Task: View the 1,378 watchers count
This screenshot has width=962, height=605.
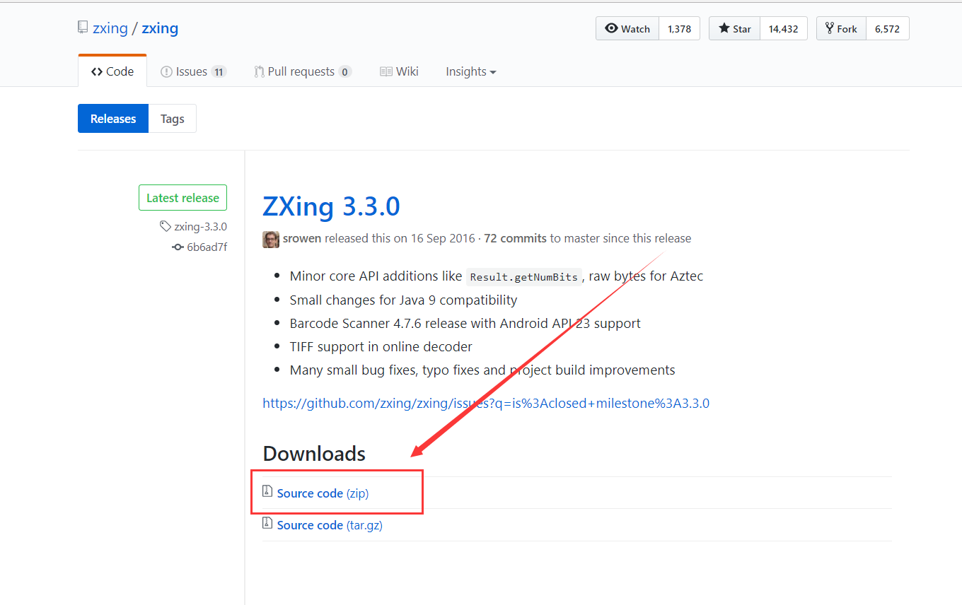Action: click(x=679, y=29)
